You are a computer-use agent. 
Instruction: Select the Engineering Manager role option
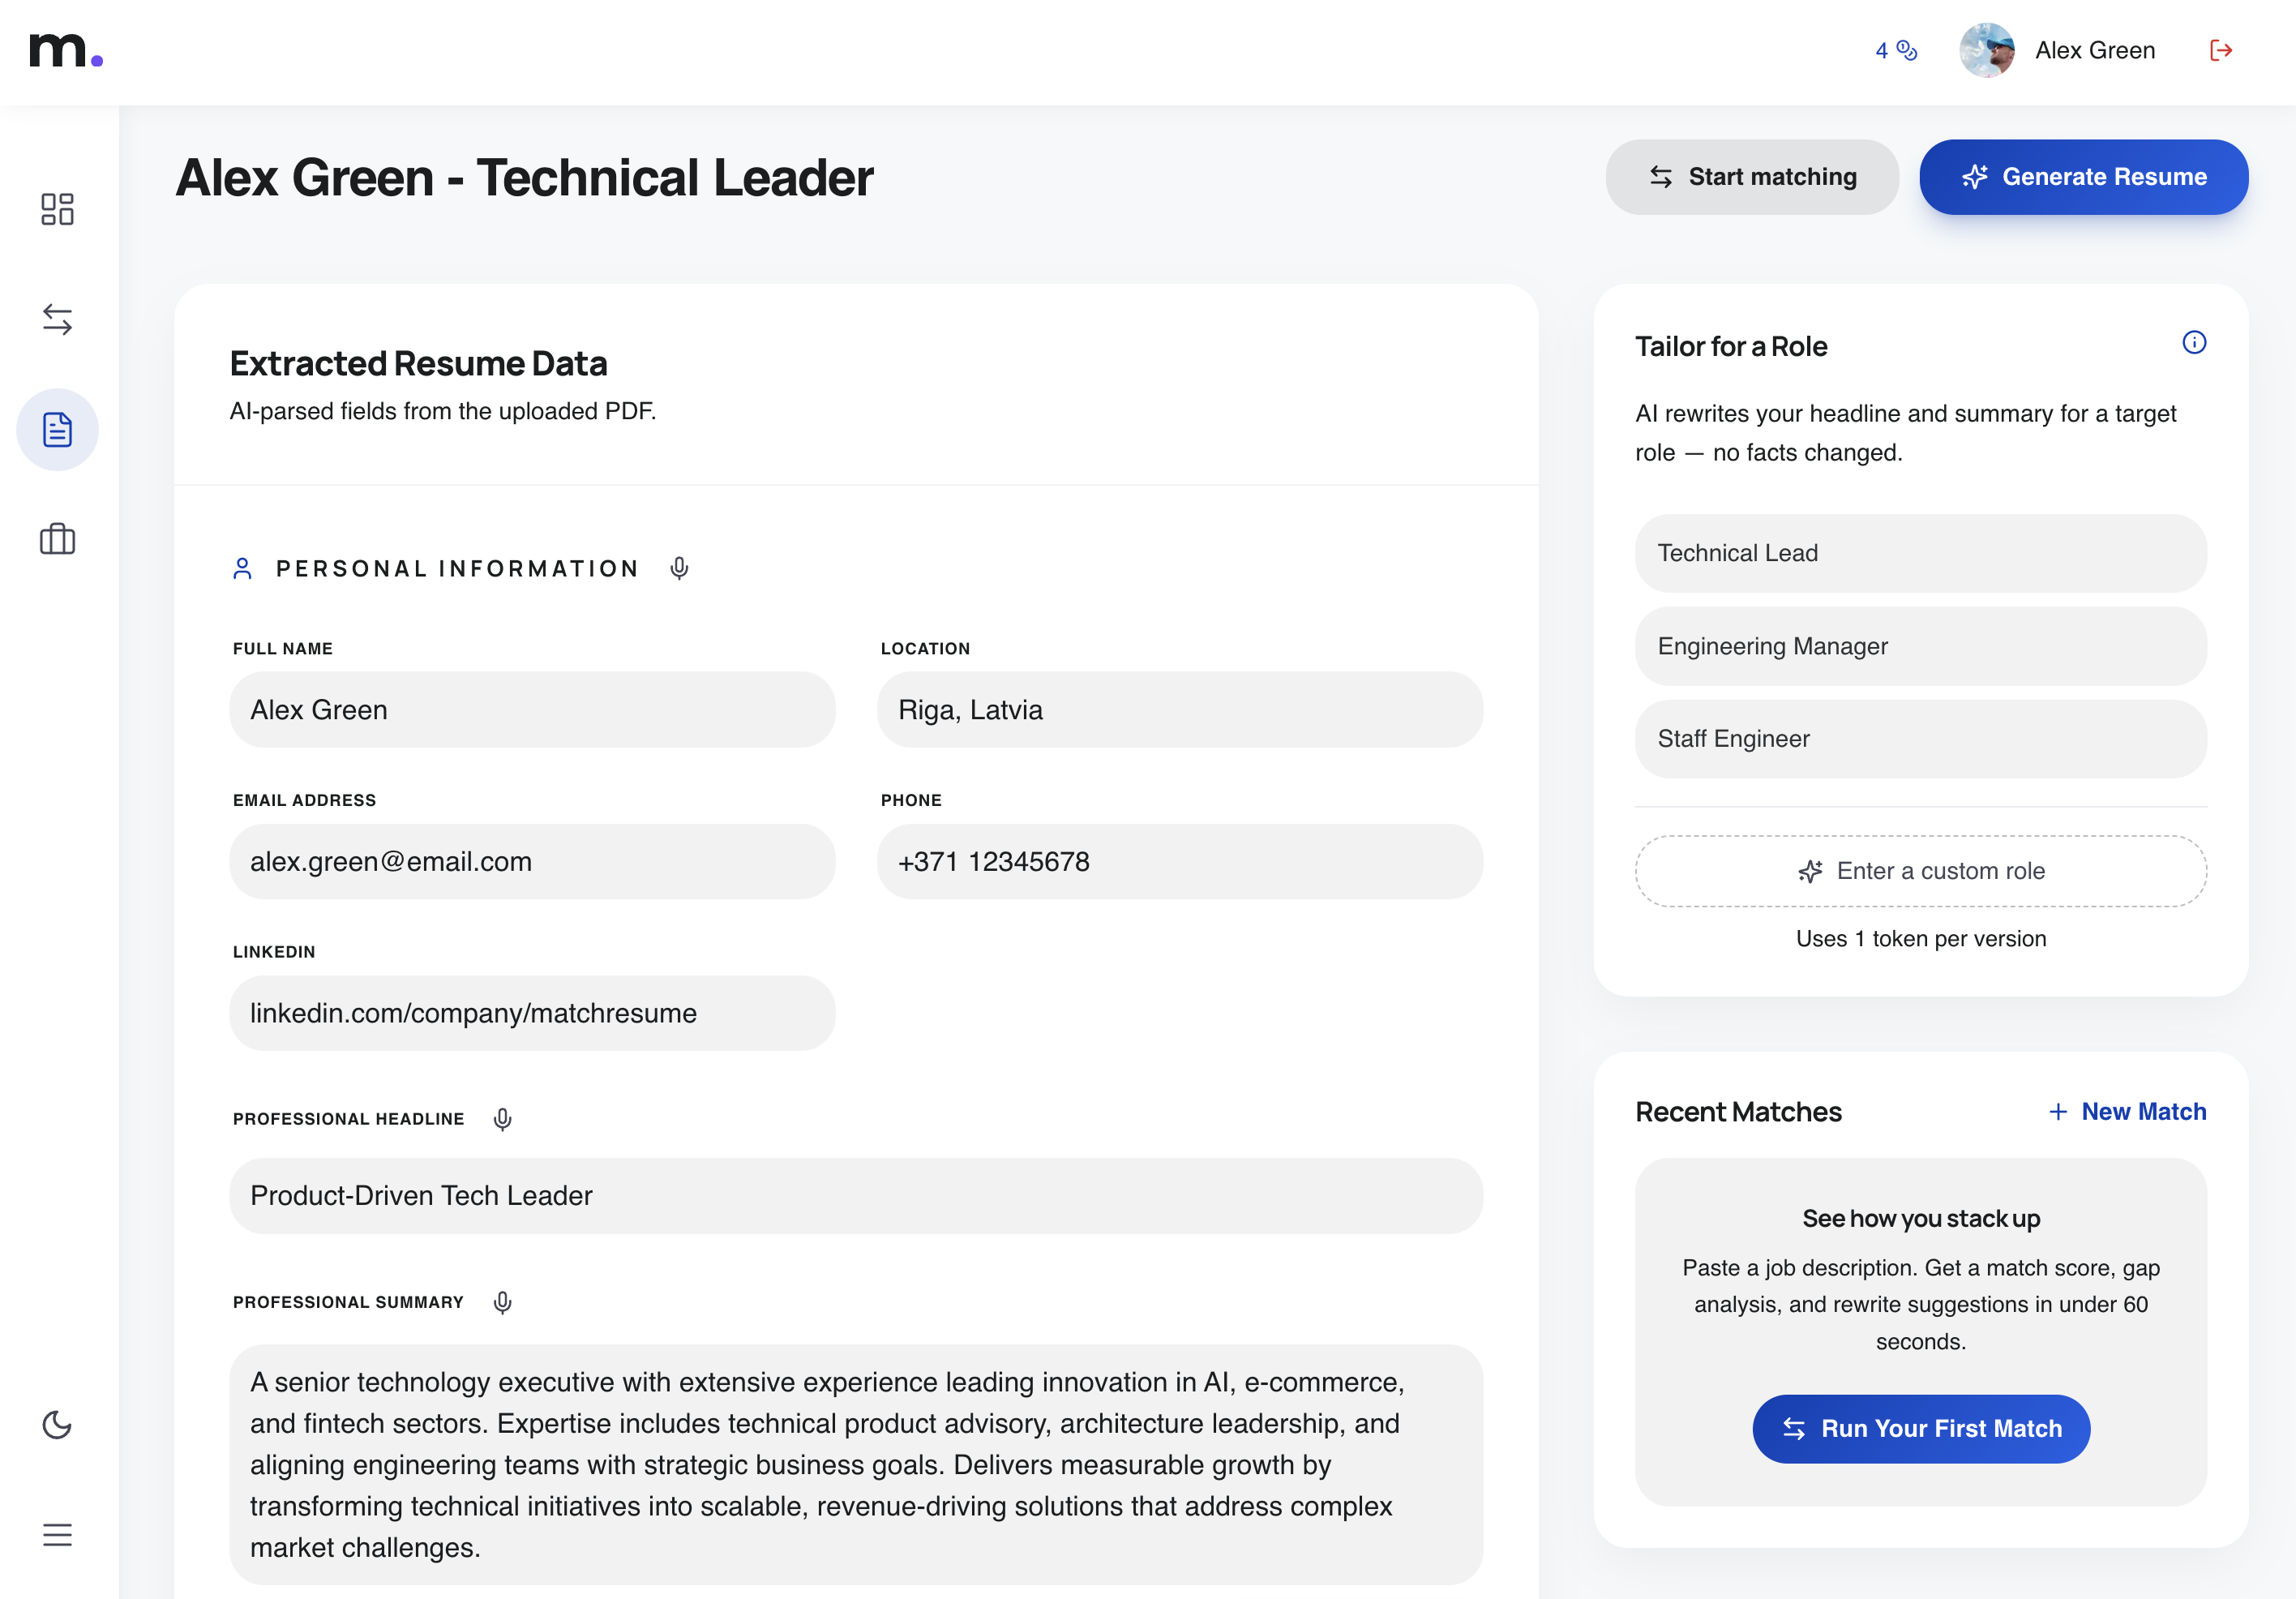click(1921, 646)
